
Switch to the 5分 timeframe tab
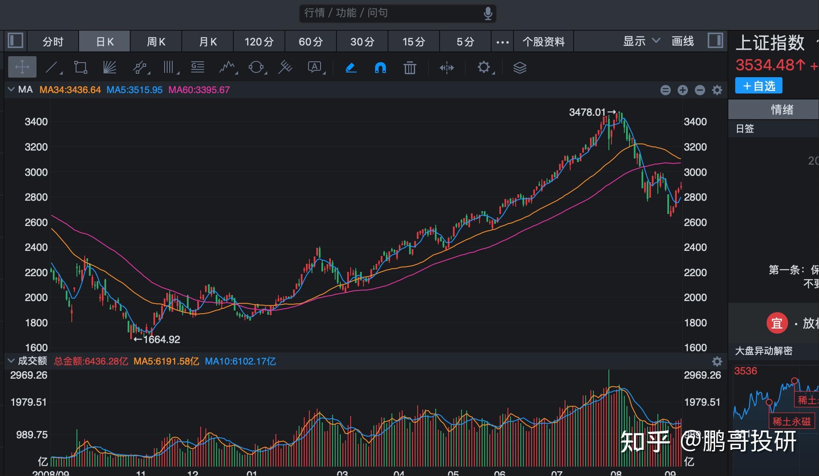click(x=465, y=42)
